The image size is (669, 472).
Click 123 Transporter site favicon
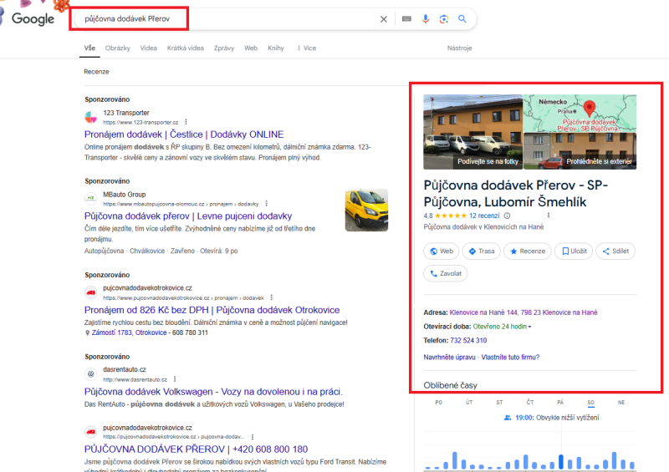tap(91, 117)
